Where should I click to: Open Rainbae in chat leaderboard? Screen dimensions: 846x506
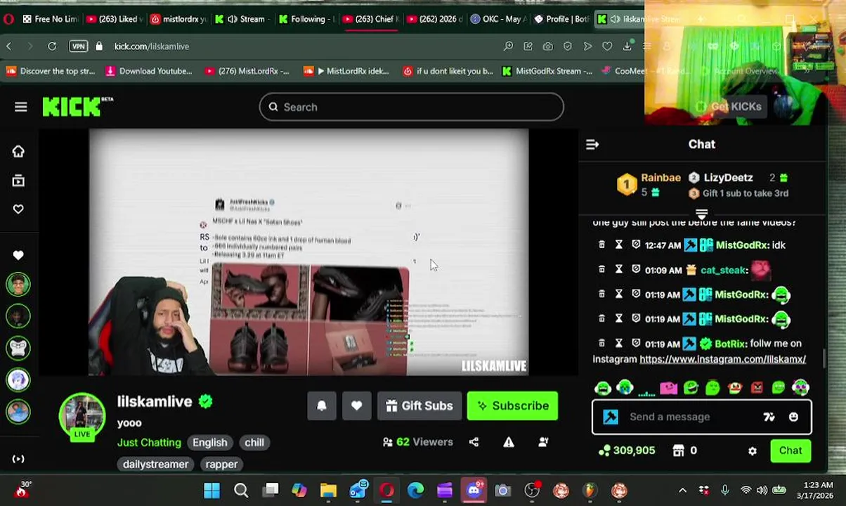tap(660, 178)
